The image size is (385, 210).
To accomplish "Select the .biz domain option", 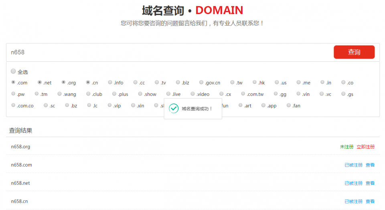I will tap(178, 82).
